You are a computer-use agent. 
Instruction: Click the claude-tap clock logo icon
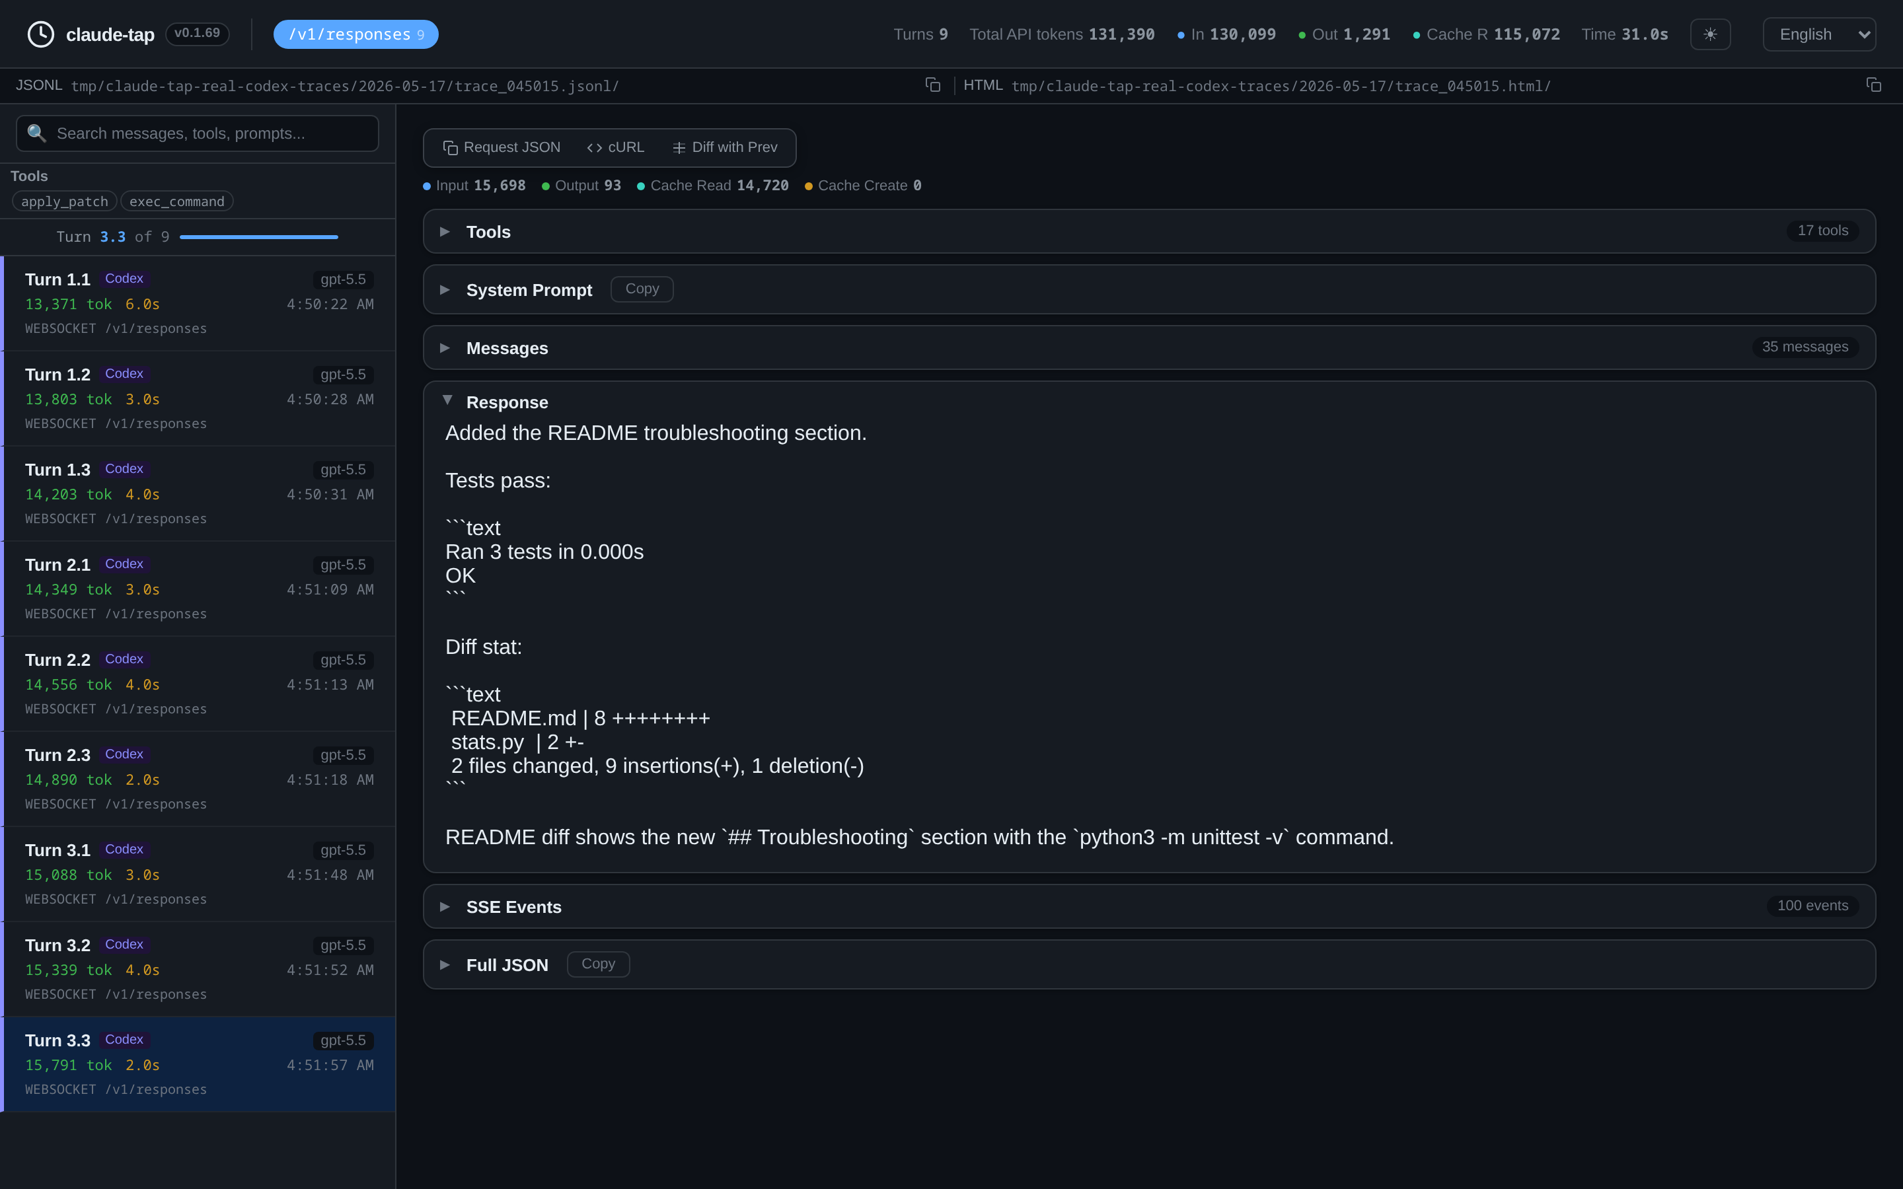click(x=41, y=34)
